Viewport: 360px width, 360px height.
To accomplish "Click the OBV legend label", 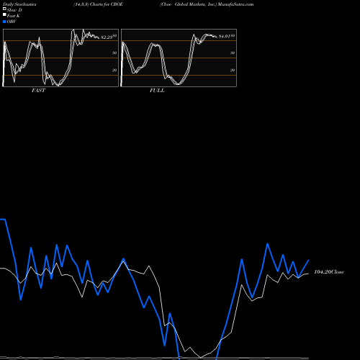I will (x=12, y=22).
